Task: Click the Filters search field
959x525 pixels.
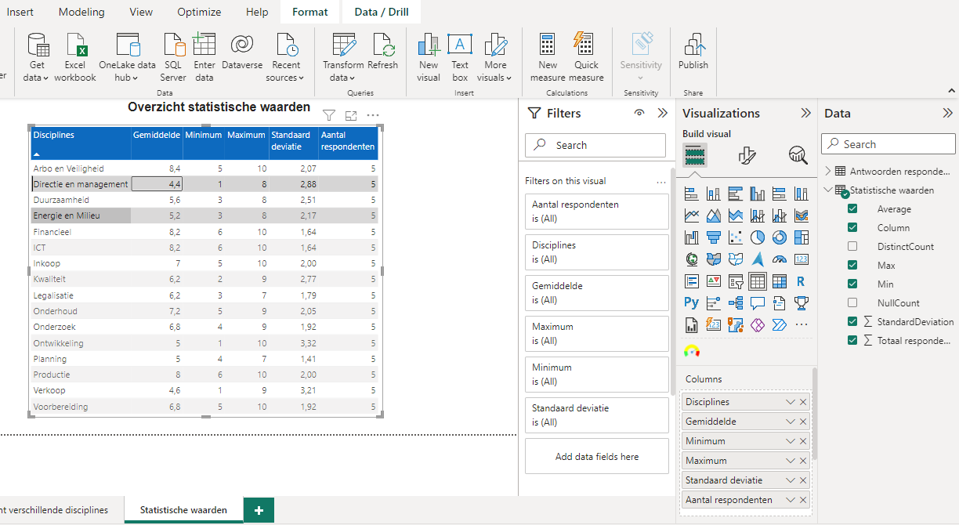Action: pos(595,145)
